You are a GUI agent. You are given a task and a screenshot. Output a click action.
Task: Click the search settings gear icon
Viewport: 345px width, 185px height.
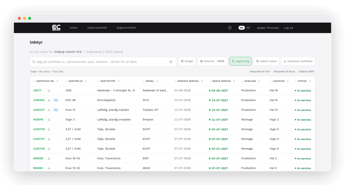pyautogui.click(x=171, y=62)
